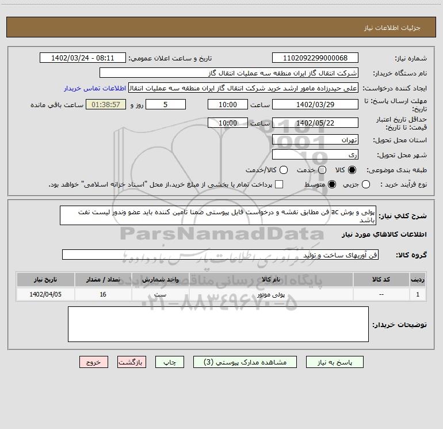Click the delivery city field ری
Image resolution: width=443 pixels, height=429 pixels.
tap(315, 155)
